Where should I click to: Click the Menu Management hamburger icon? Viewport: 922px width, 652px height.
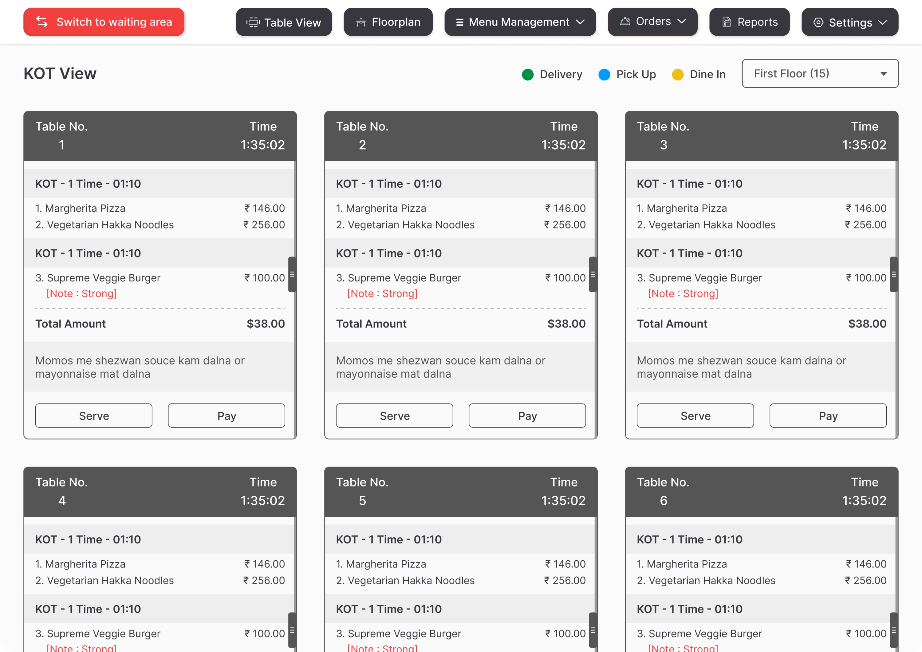pyautogui.click(x=459, y=22)
